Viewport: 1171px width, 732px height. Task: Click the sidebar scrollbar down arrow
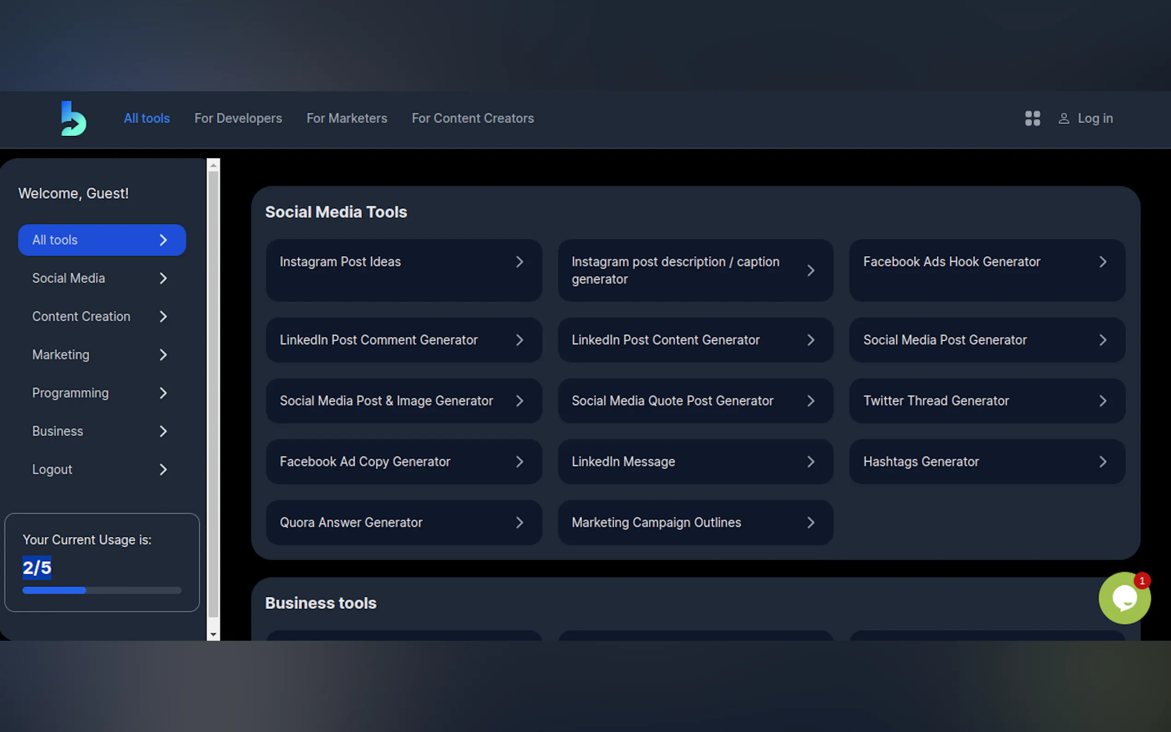pyautogui.click(x=213, y=635)
